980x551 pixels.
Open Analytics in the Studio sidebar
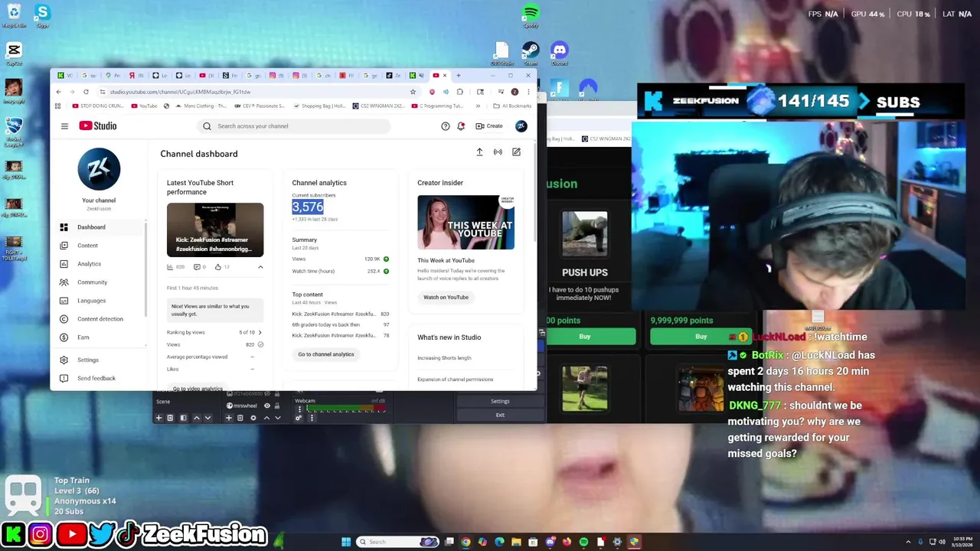(x=99, y=264)
